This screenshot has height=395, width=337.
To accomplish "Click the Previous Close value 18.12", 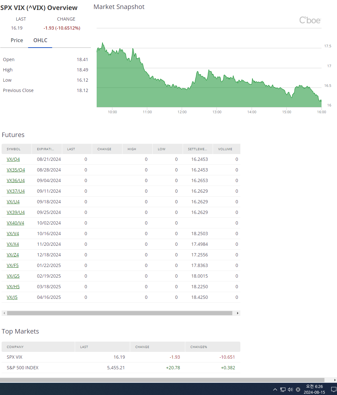I will tap(82, 90).
